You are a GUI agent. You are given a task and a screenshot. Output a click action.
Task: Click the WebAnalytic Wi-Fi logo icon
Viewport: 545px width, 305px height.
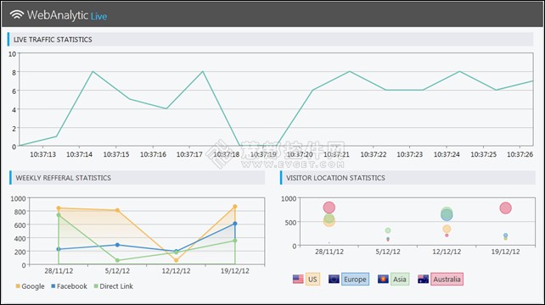pyautogui.click(x=17, y=14)
